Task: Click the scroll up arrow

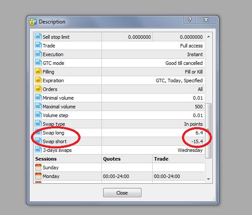Action: coord(208,37)
